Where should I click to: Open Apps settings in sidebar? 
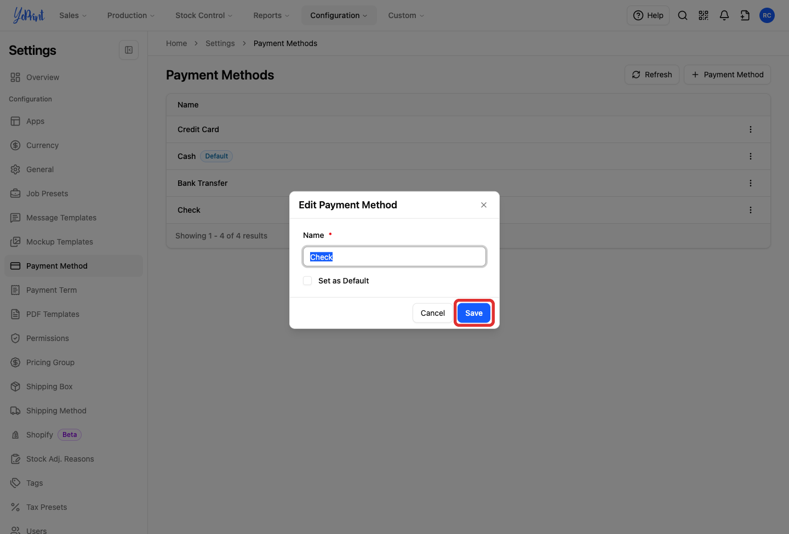73,121
